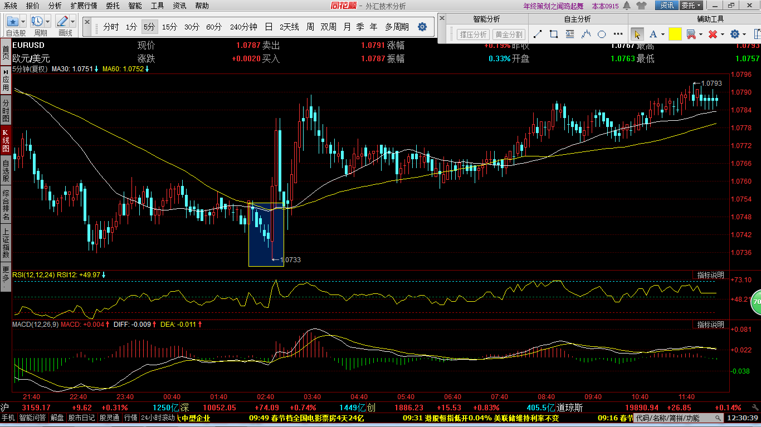Switch to 240分钟 period
The image size is (761, 427).
coord(243,27)
